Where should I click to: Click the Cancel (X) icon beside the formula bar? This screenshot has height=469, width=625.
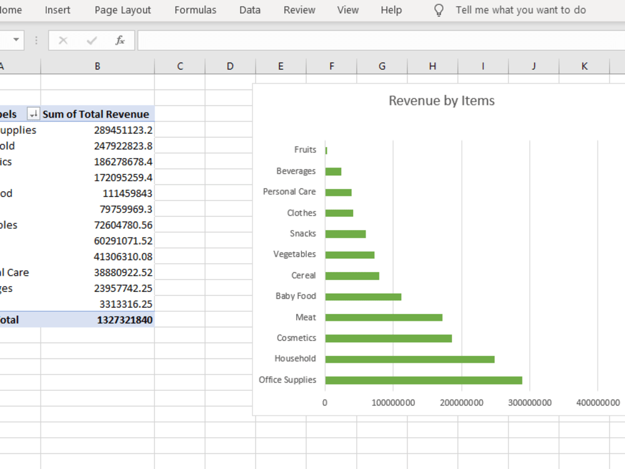point(62,39)
